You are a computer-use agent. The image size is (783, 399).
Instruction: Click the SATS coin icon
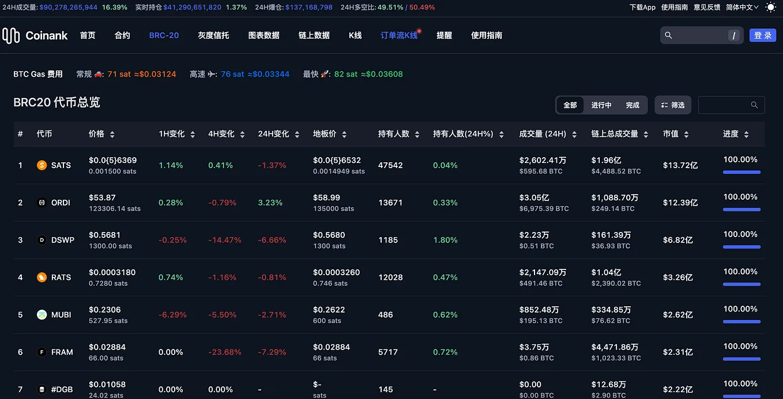[42, 165]
